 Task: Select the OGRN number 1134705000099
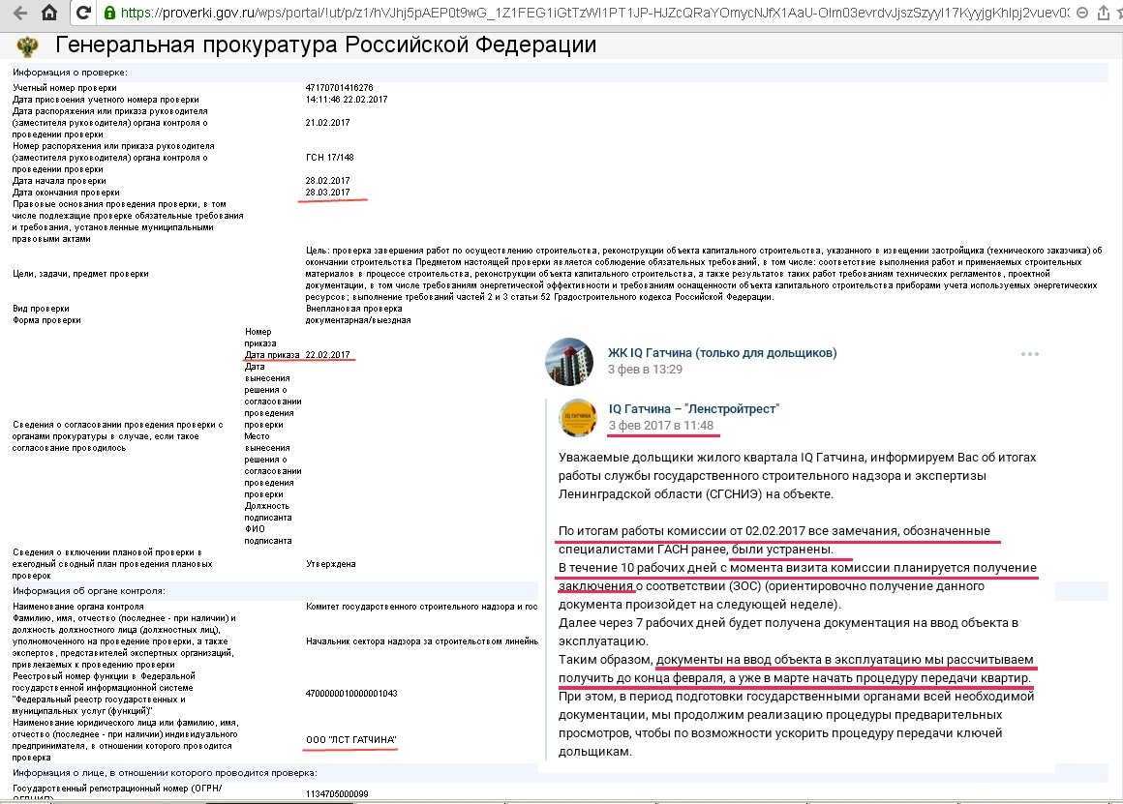337,794
